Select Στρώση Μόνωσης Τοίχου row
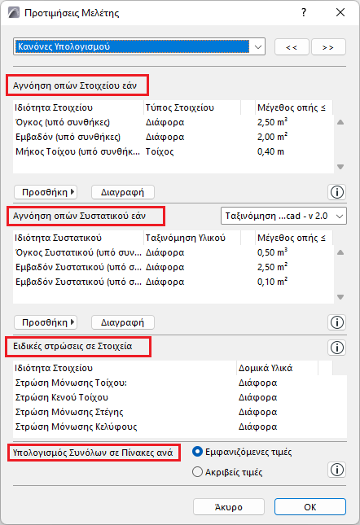This screenshot has width=360, height=525. pyautogui.click(x=180, y=383)
